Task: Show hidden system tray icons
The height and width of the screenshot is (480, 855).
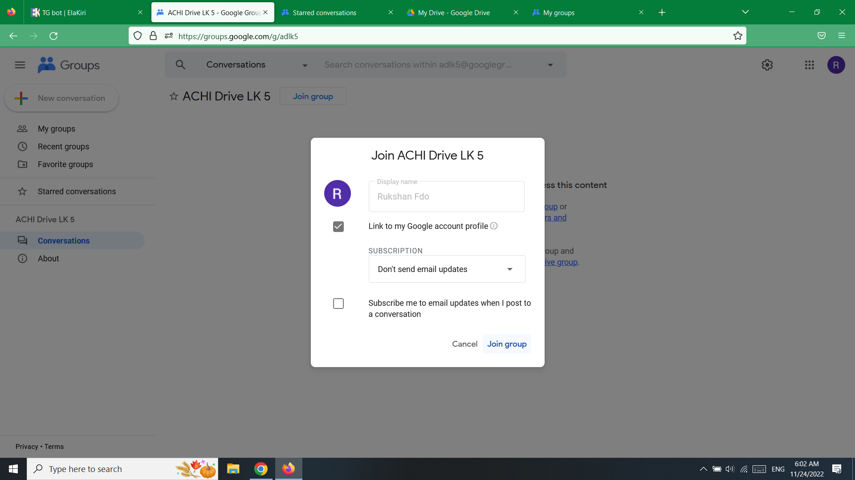Action: 703,469
